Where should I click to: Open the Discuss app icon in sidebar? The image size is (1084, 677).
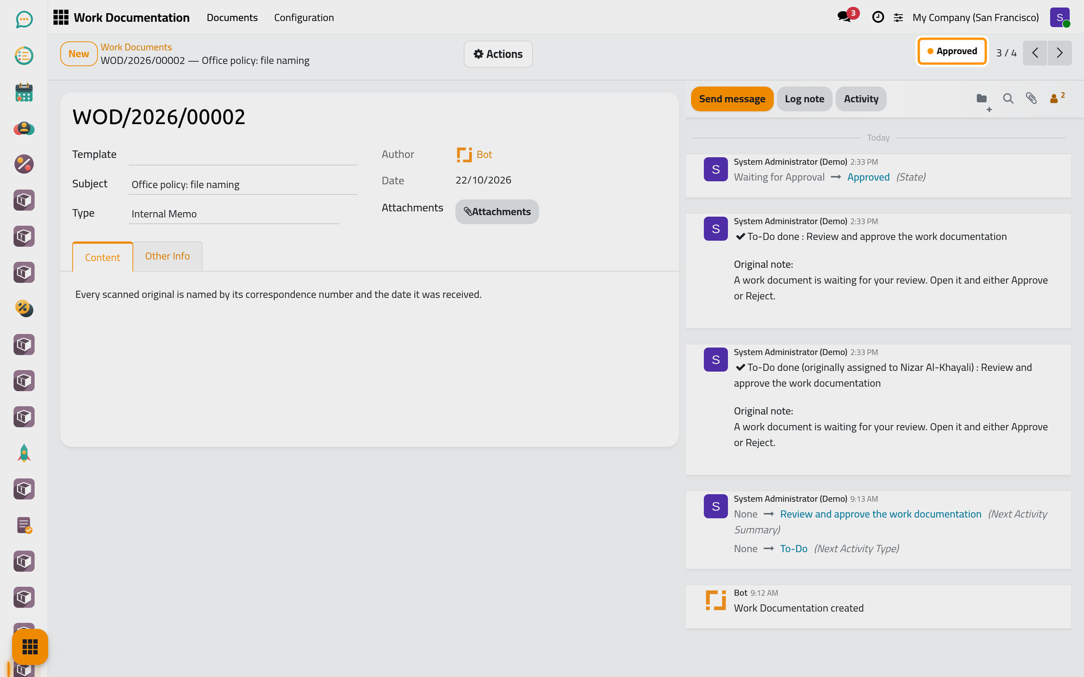pyautogui.click(x=24, y=20)
